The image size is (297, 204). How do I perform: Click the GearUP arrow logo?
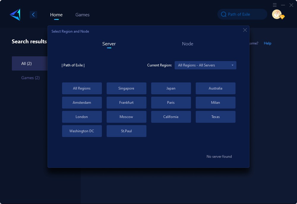coord(15,15)
